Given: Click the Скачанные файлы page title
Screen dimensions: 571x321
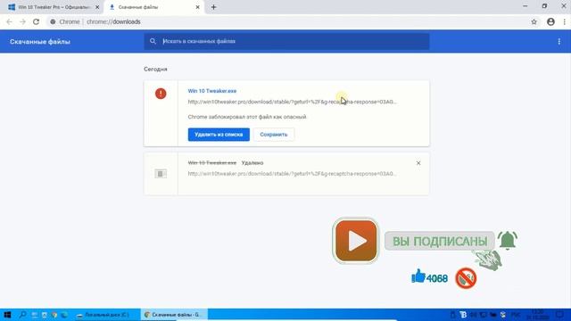Looking at the screenshot, I should 40,42.
